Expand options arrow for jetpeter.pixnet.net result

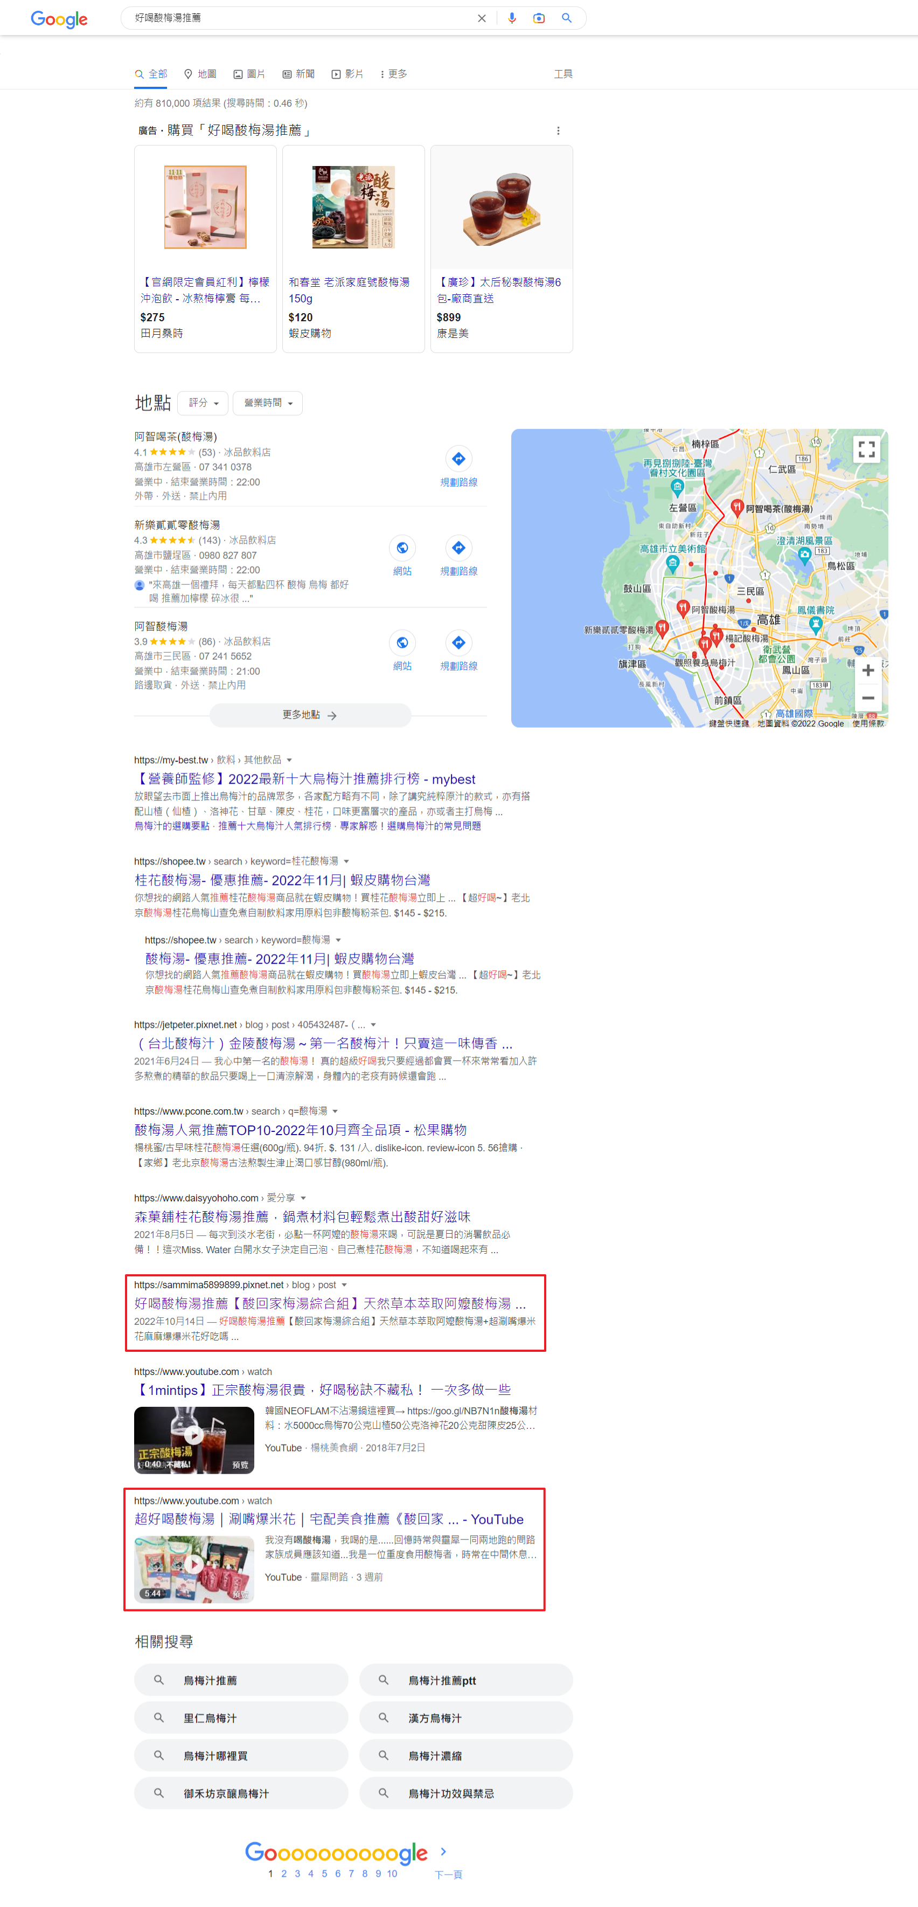pyautogui.click(x=373, y=1025)
